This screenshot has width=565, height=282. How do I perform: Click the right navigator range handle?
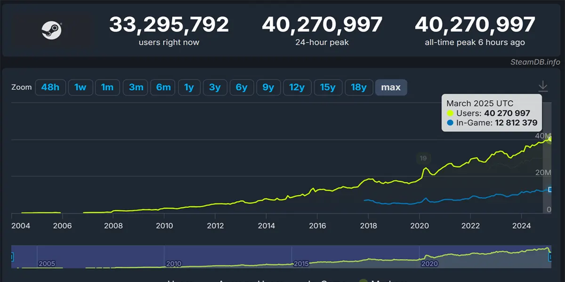click(550, 257)
